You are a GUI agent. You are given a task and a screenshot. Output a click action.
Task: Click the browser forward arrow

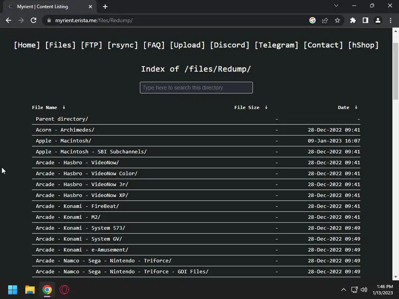pyautogui.click(x=21, y=20)
